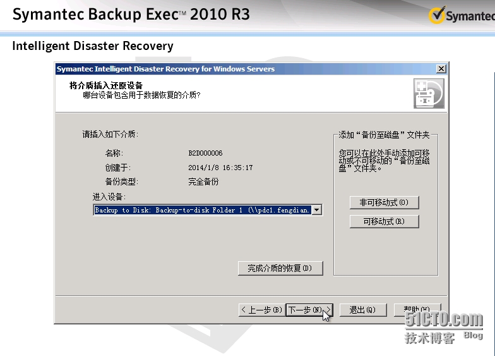Open 帮助(H) help button
Screen dimensions: 495x356
click(417, 310)
